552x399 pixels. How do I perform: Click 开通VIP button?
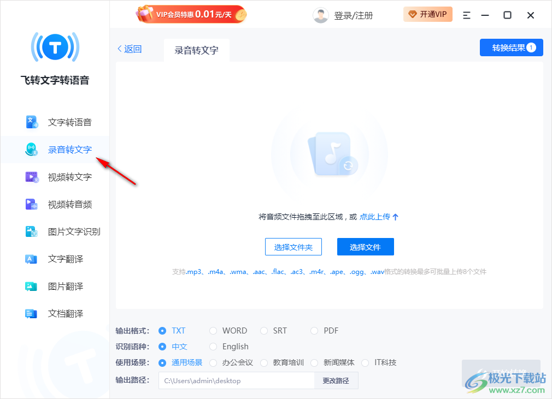428,14
